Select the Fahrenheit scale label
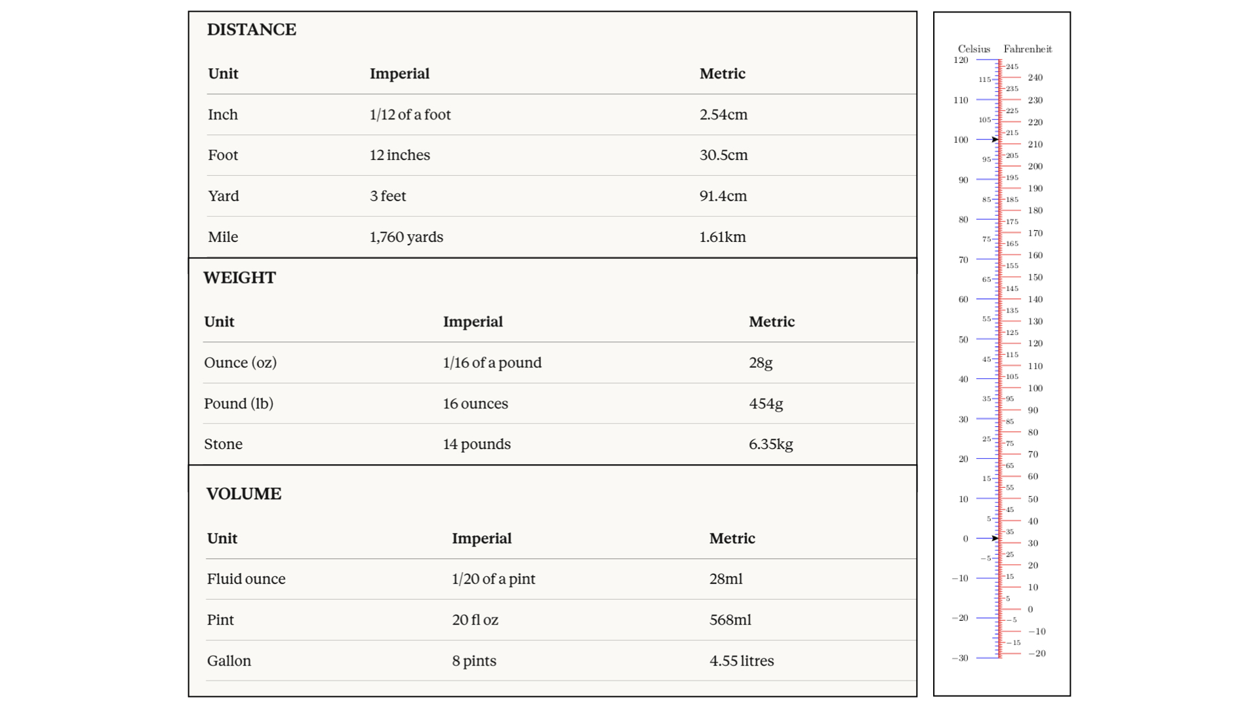The width and height of the screenshot is (1259, 708). click(1028, 49)
